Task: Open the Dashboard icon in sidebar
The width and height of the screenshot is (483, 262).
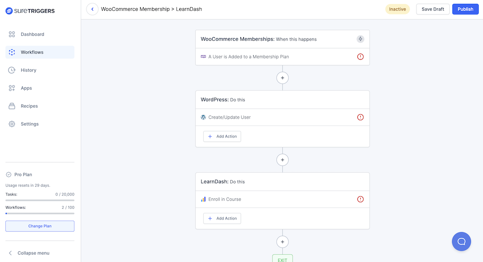Action: (x=12, y=34)
